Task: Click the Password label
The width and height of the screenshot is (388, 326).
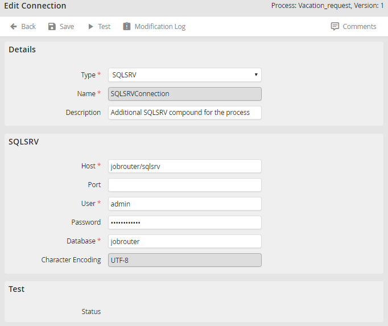Action: [86, 222]
